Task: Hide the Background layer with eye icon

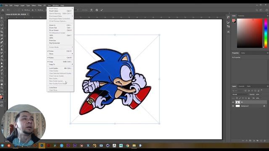Action: tap(233, 106)
